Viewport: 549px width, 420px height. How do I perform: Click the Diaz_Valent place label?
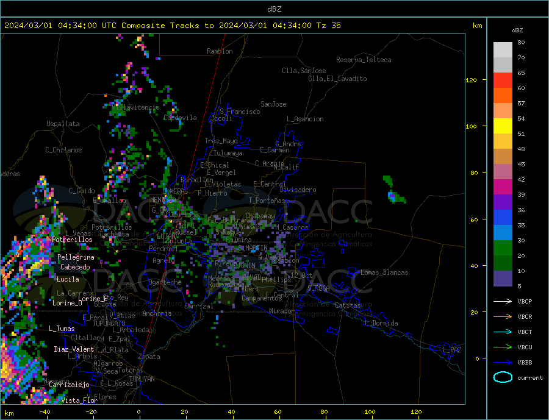(74, 349)
